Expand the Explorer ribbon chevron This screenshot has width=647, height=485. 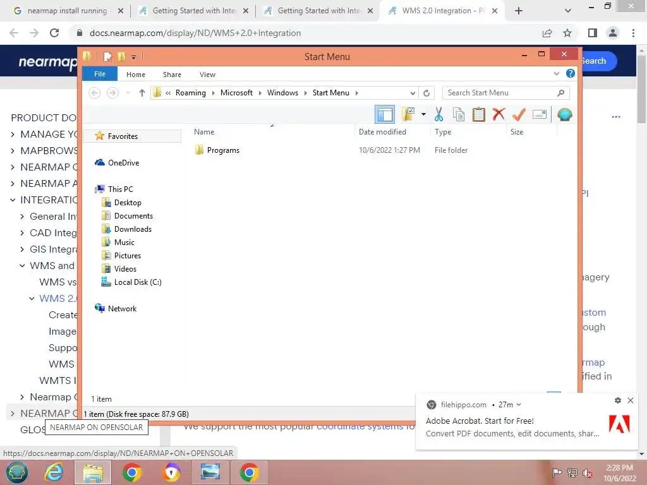556,73
